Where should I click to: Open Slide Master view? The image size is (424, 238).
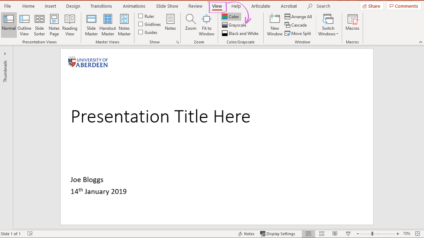click(x=91, y=25)
